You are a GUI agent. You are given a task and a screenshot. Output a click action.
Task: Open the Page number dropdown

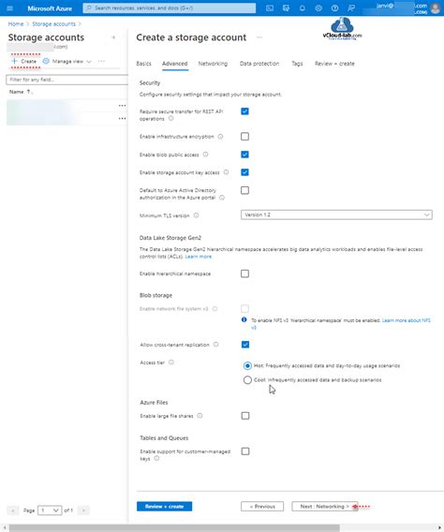point(50,510)
